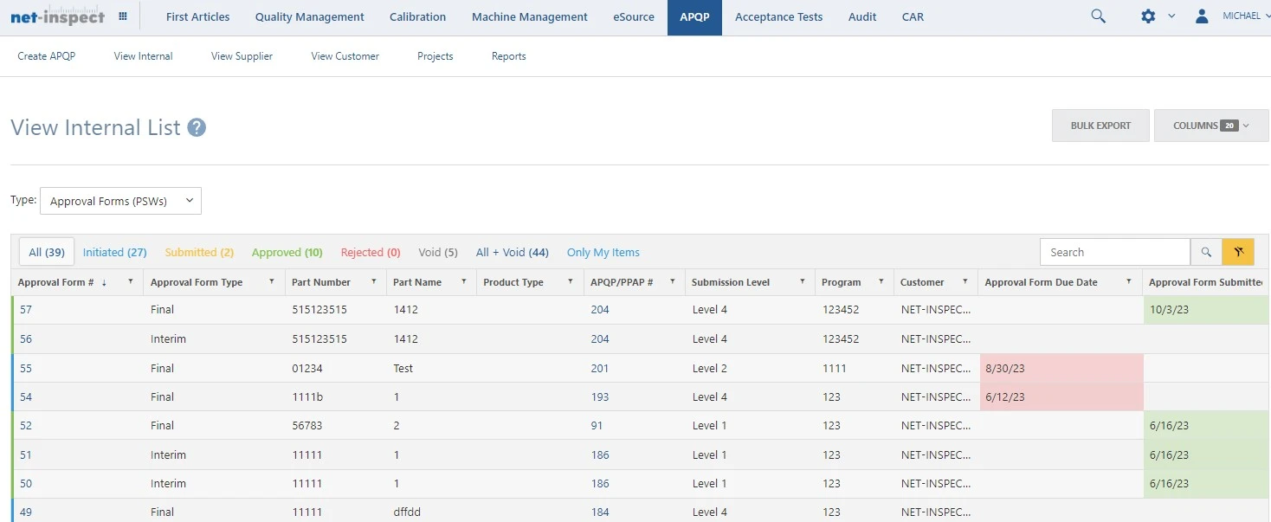Click the table search magnifier button
This screenshot has width=1271, height=522.
[x=1206, y=252]
